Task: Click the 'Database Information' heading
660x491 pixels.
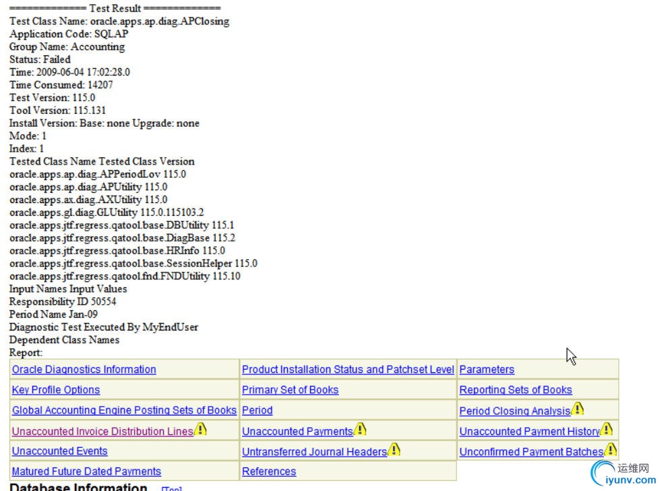Action: pyautogui.click(x=78, y=486)
